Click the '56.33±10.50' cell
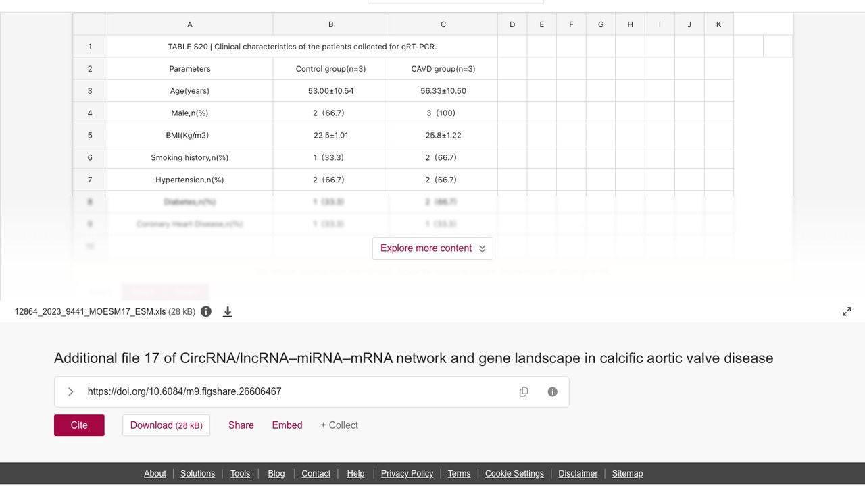This screenshot has width=865, height=486. pyautogui.click(x=443, y=91)
